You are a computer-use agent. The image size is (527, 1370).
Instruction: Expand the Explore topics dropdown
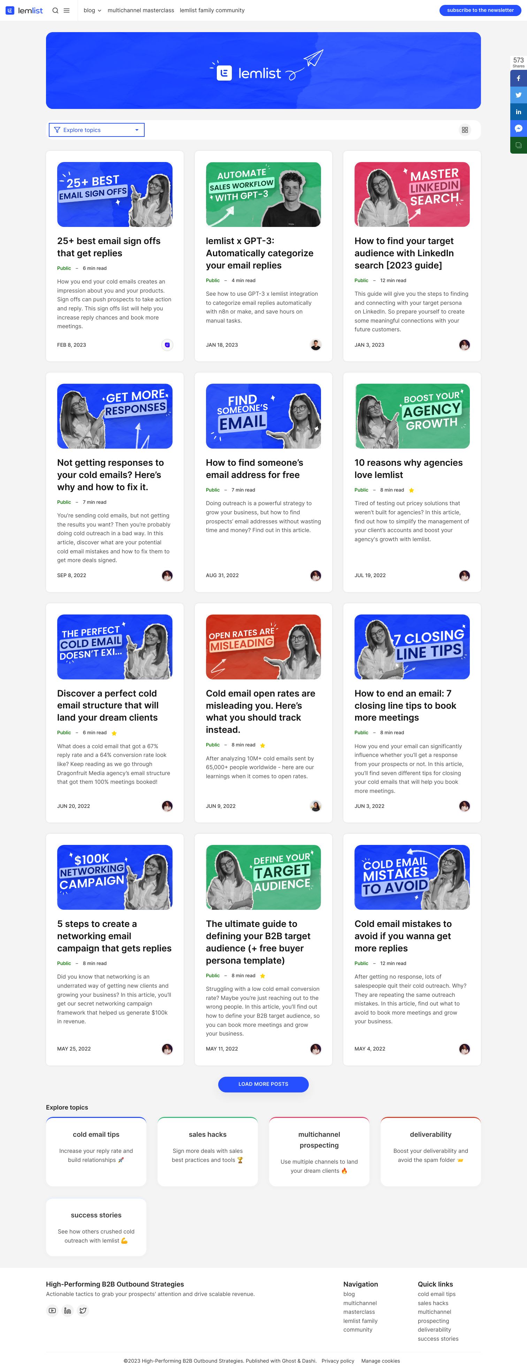coord(97,130)
